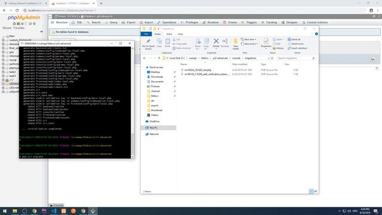Open the Query tab in phpMyAdmin
Image resolution: width=382 pixels, height=215 pixels.
[x=111, y=23]
